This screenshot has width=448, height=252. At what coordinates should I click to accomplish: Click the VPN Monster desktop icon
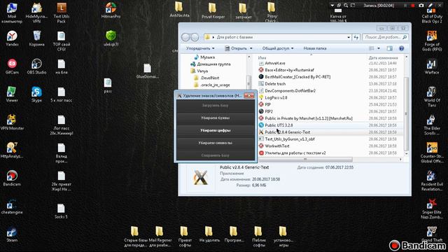coord(12,122)
